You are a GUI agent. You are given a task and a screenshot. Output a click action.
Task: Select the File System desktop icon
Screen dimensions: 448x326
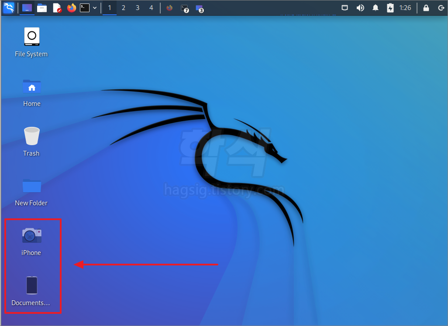[32, 37]
